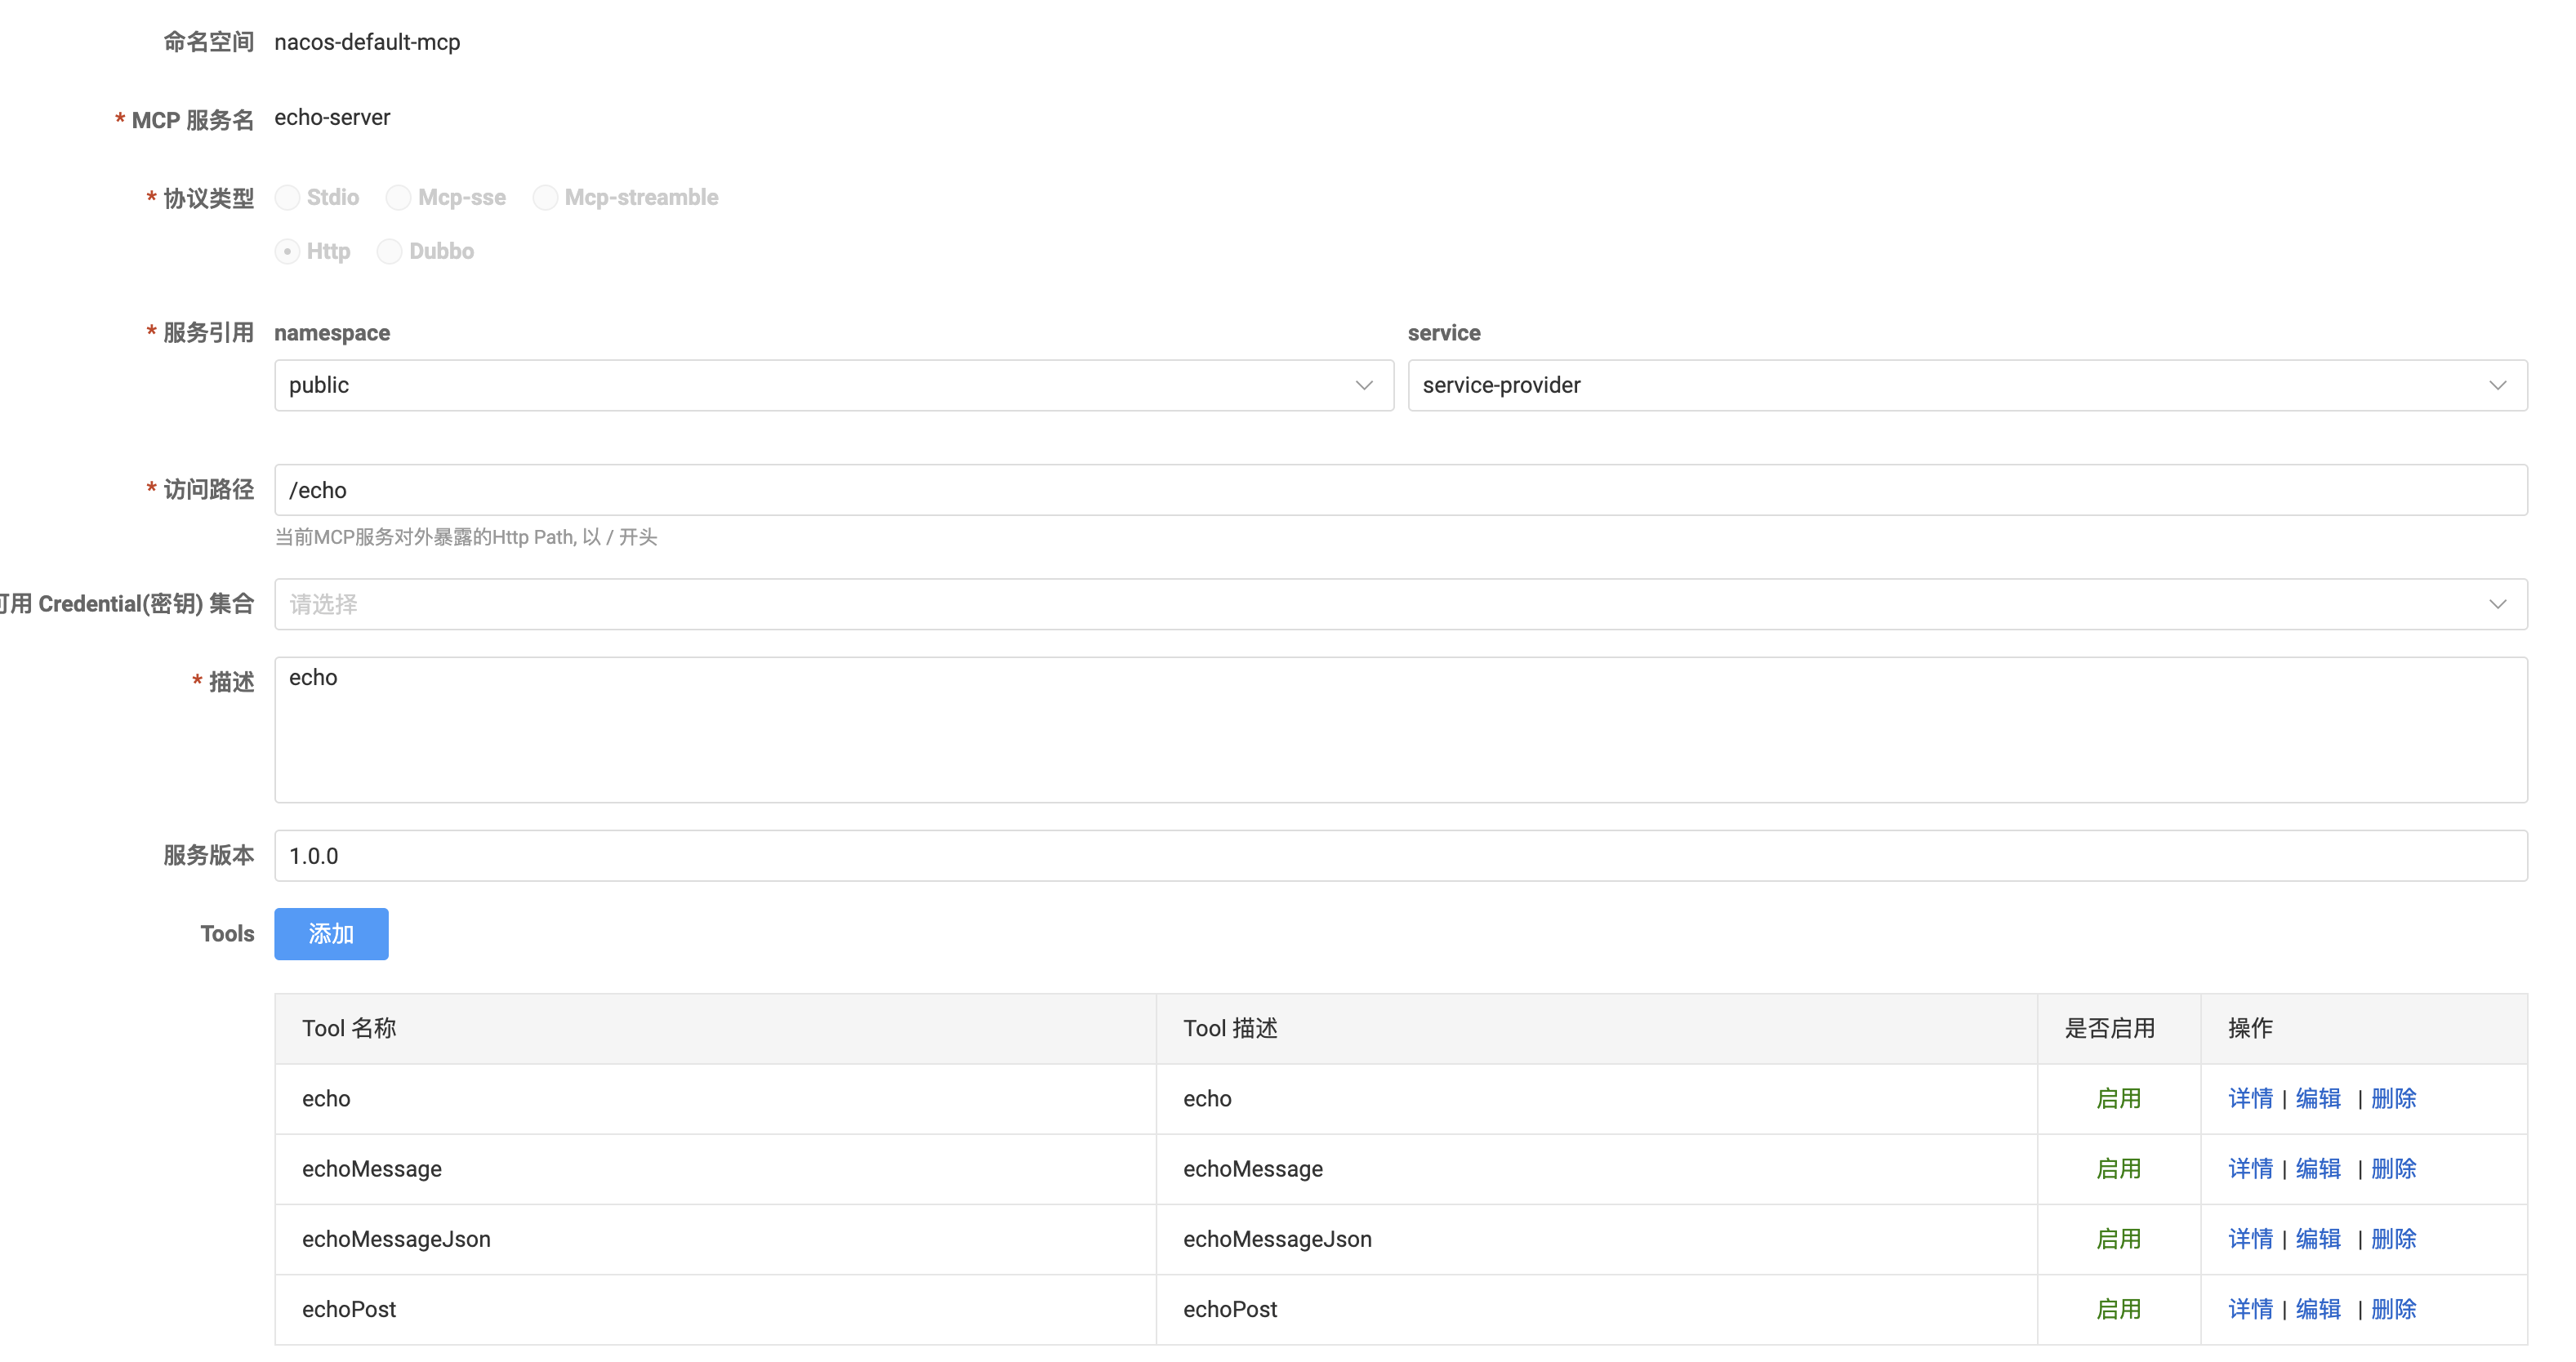Click 删除 for the echoMessageJson tool
The width and height of the screenshot is (2576, 1362).
2393,1238
